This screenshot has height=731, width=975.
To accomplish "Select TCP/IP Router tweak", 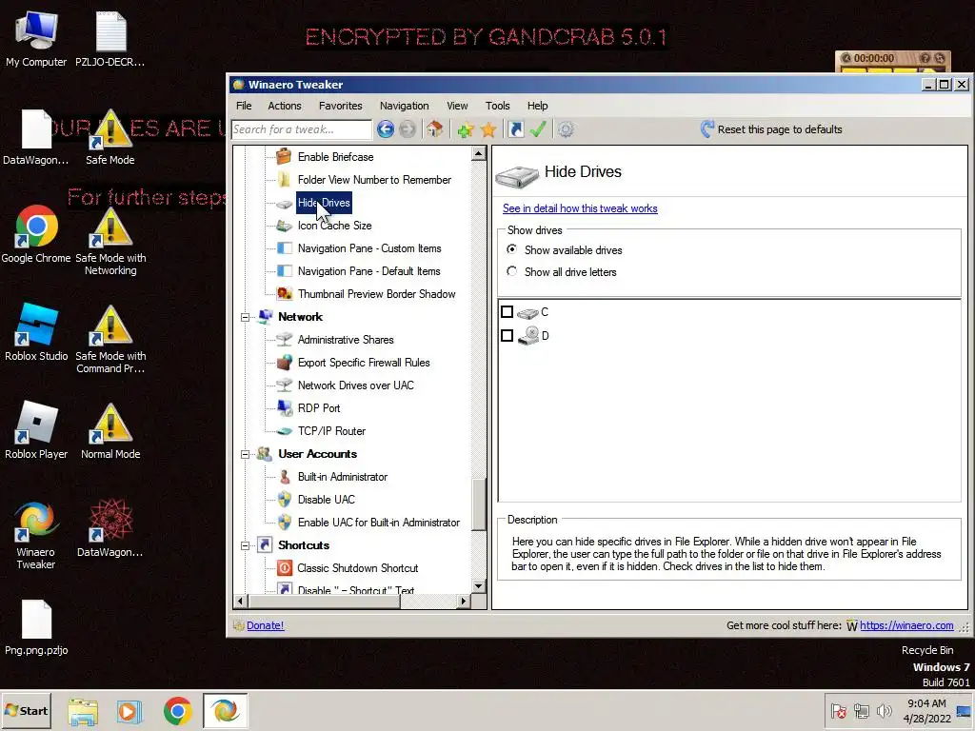I will 331,431.
